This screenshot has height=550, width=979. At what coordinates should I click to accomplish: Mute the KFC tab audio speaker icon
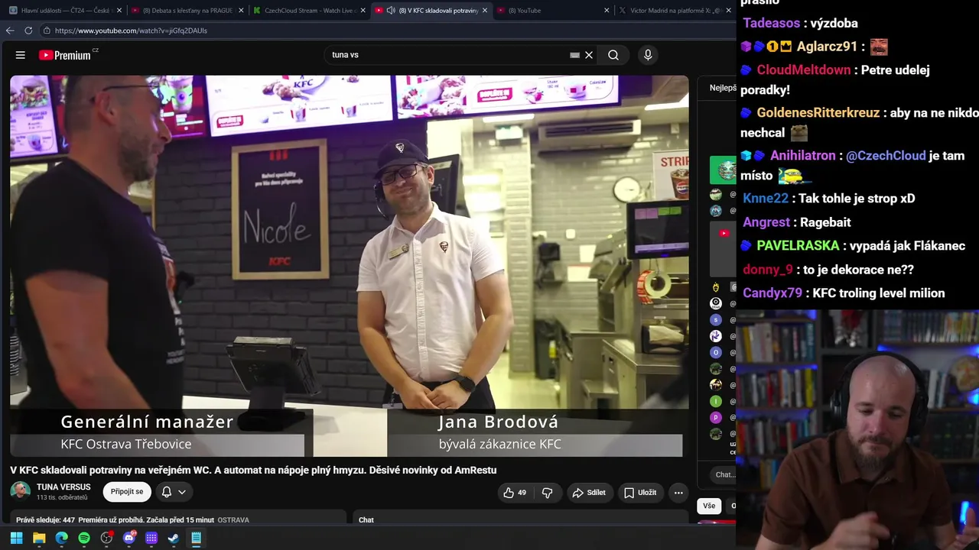[x=391, y=11]
